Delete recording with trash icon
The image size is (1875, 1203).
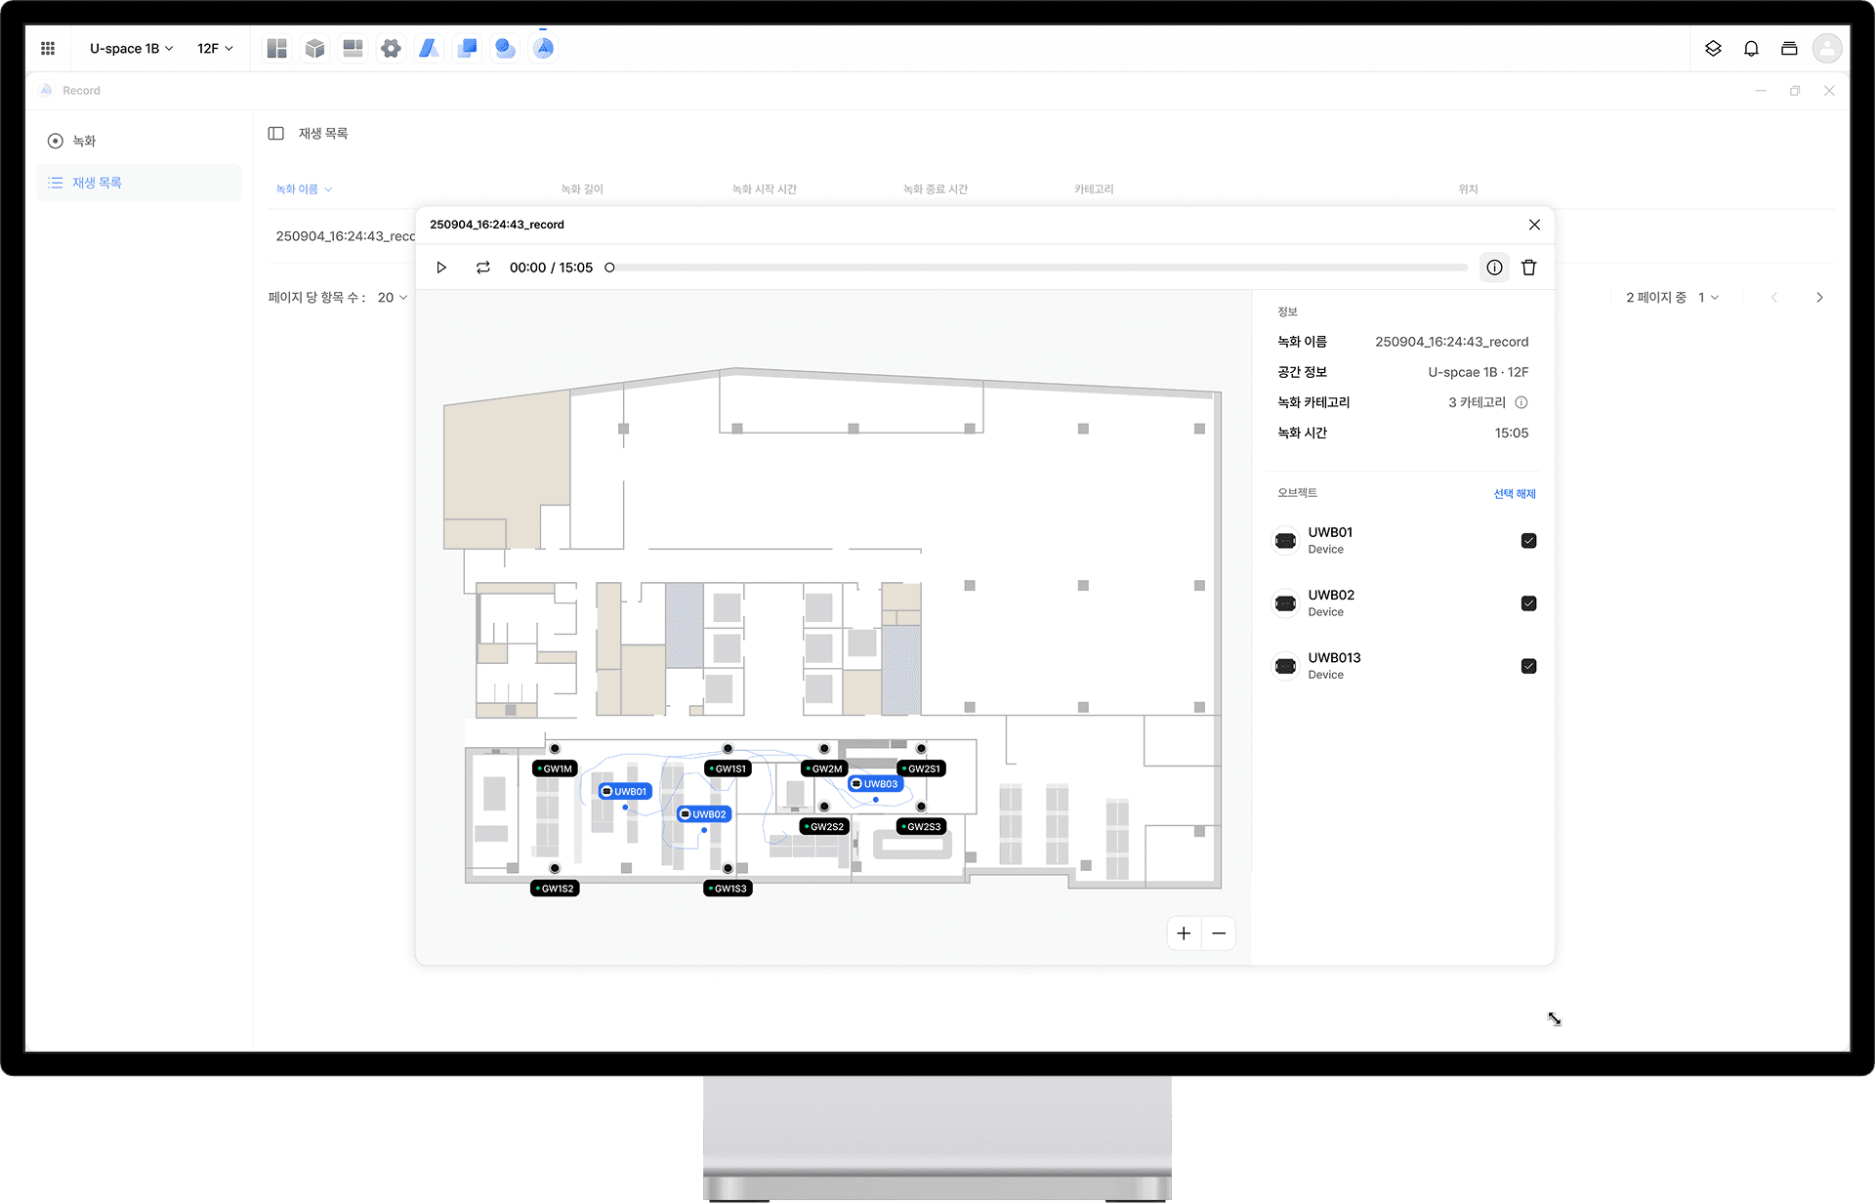(1528, 268)
